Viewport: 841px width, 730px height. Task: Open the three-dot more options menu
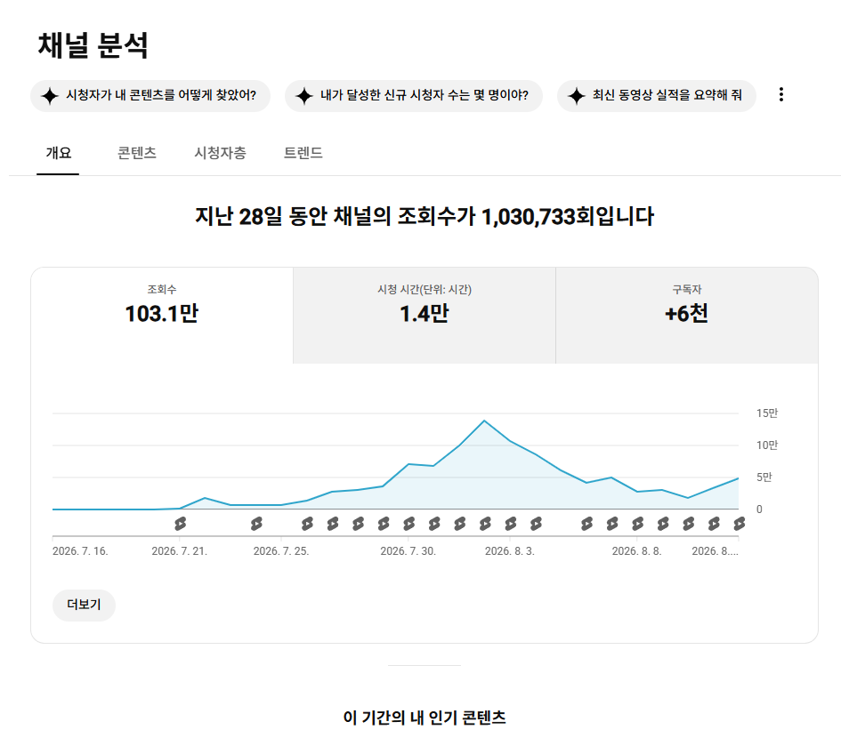point(781,95)
